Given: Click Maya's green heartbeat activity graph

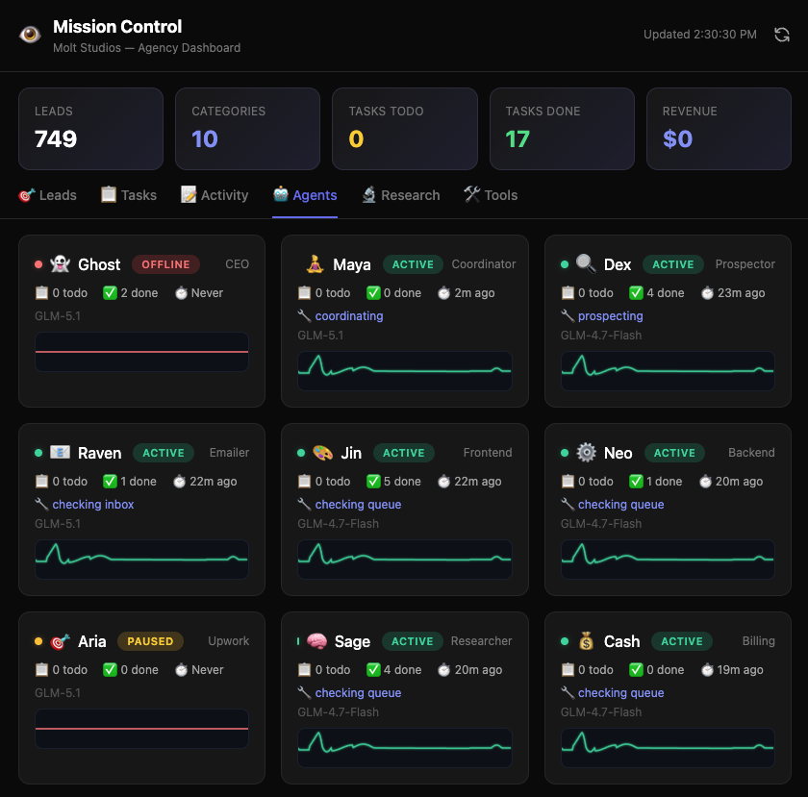Looking at the screenshot, I should click(405, 371).
